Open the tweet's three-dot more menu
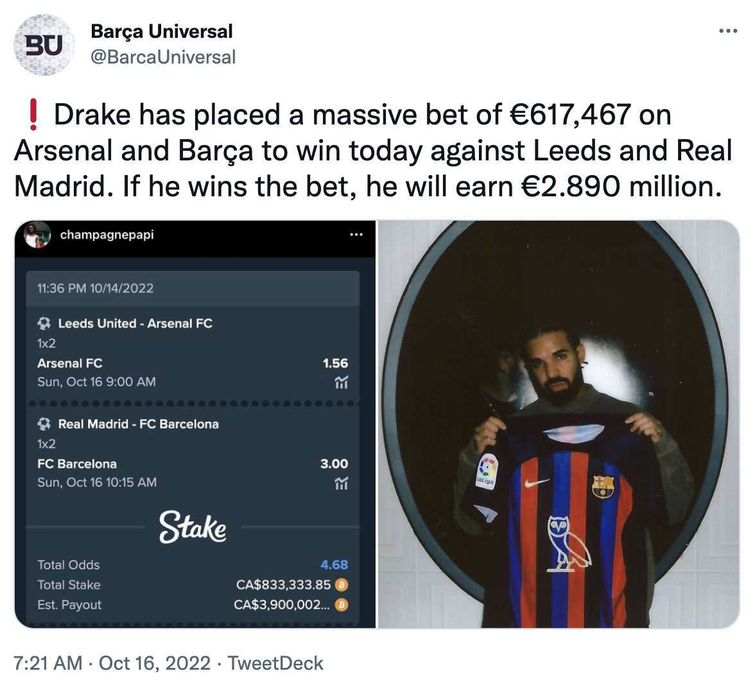 pos(727,31)
